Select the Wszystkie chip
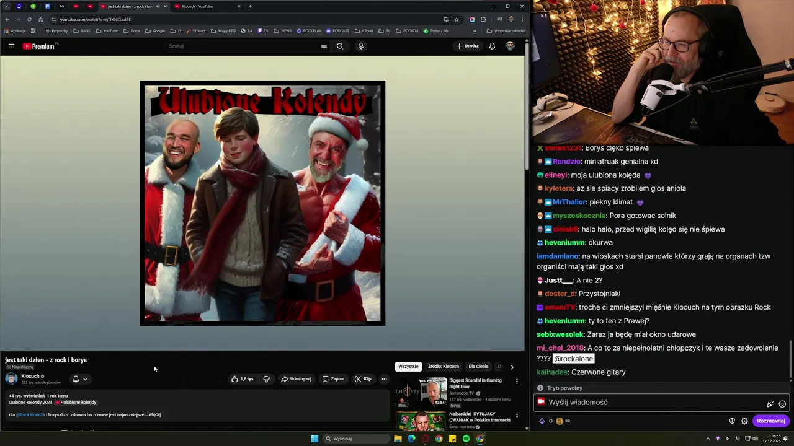 [408, 366]
